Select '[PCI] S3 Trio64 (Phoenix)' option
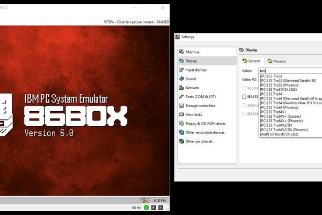 (290, 107)
